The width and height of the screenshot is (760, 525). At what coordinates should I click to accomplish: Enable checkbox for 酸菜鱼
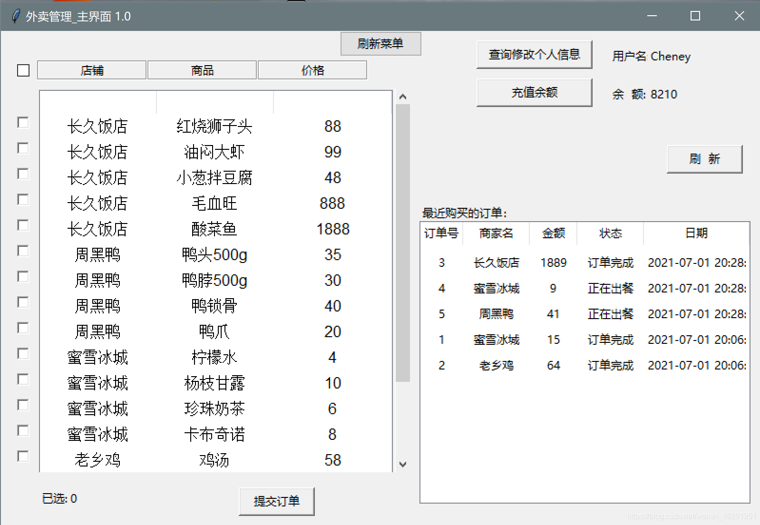23,225
